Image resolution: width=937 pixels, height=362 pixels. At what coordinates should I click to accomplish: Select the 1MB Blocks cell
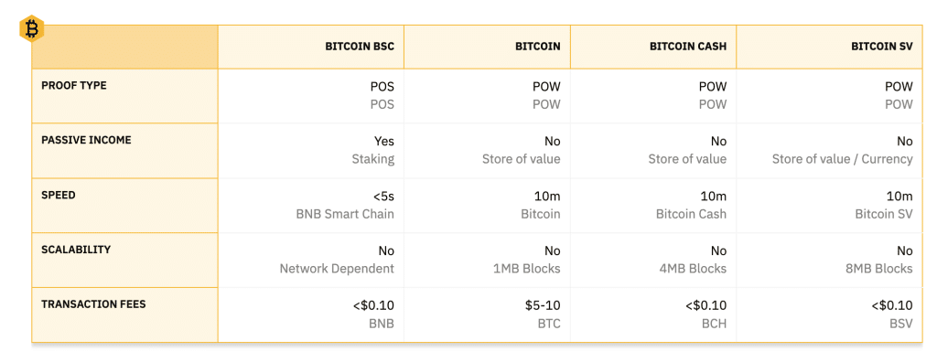click(x=524, y=269)
